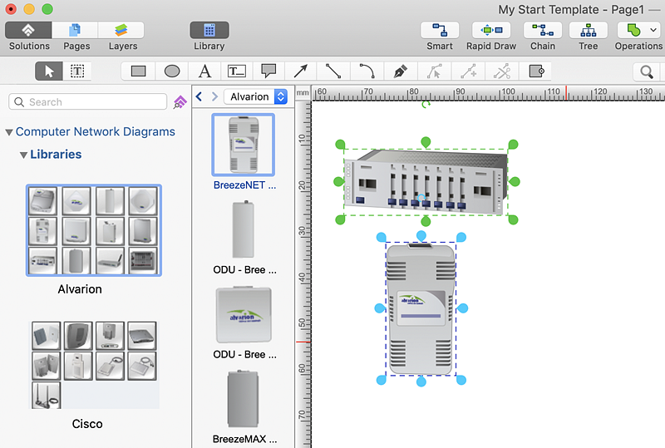This screenshot has width=665, height=448.
Task: Collapse Computer Network Diagrams tree
Action: (x=9, y=132)
